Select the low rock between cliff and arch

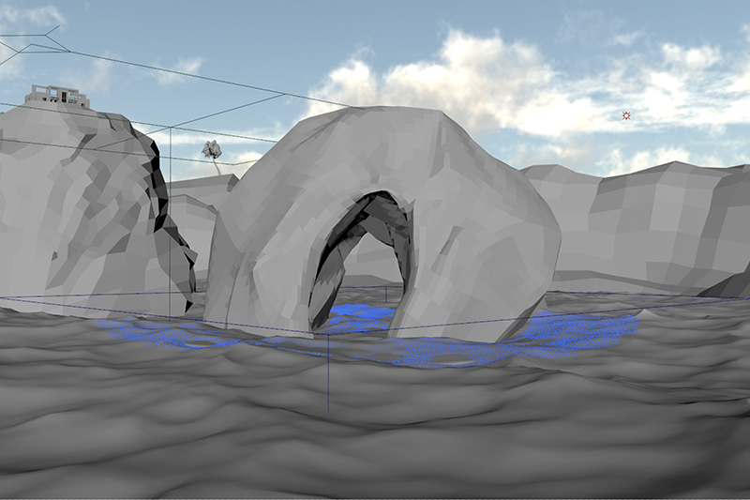coord(199,225)
